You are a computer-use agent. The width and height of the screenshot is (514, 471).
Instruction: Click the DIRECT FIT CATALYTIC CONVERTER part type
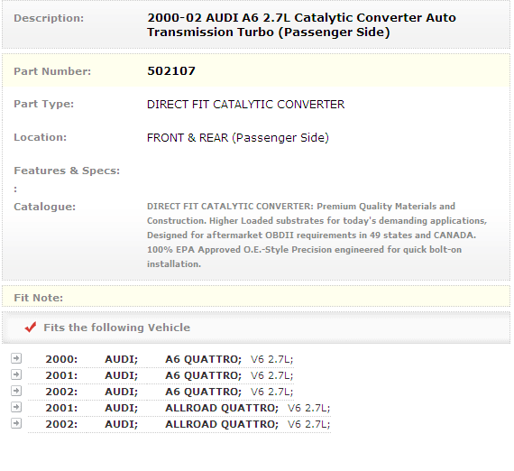coord(246,105)
